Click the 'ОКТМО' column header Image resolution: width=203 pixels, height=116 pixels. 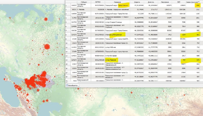coord(98,2)
